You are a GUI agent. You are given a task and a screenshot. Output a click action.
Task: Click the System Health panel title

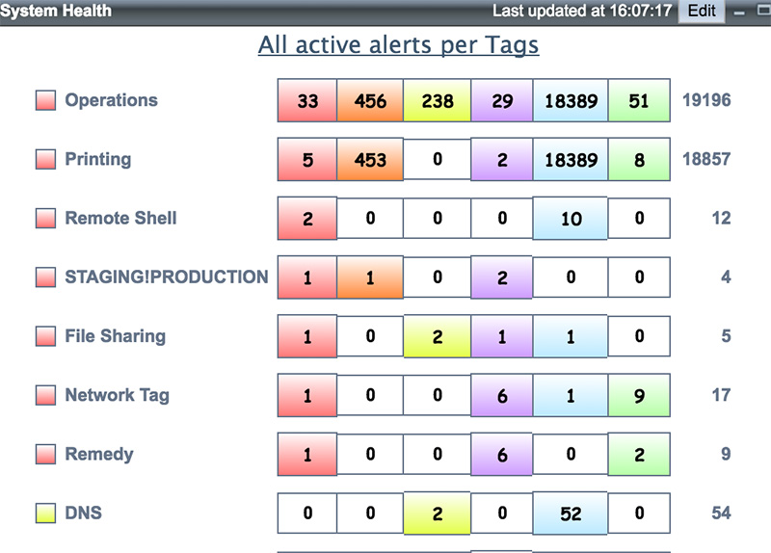[x=56, y=11]
